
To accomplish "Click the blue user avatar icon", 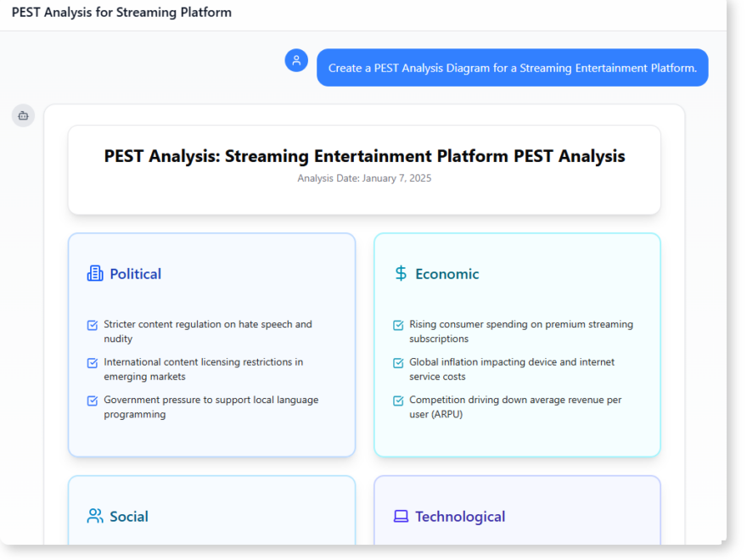I will click(296, 60).
